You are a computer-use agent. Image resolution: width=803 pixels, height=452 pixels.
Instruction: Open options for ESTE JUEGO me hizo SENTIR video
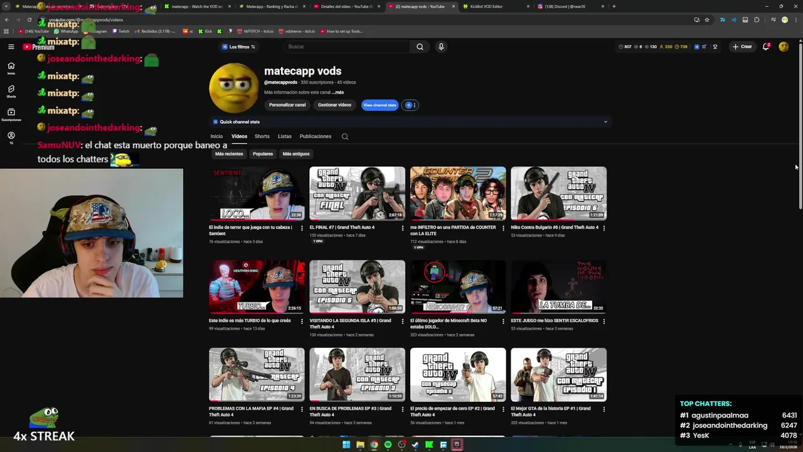coord(604,321)
